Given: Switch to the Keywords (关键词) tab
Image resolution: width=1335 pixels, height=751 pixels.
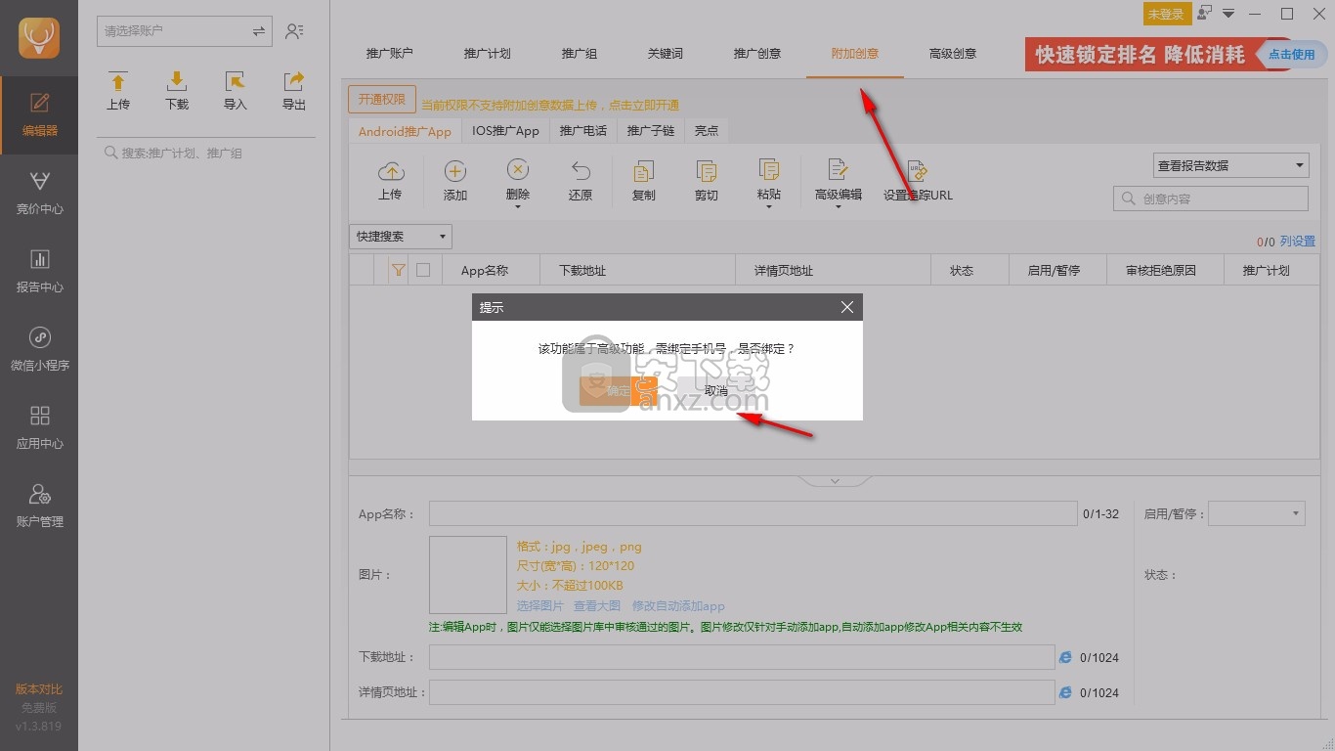Looking at the screenshot, I should click(666, 54).
